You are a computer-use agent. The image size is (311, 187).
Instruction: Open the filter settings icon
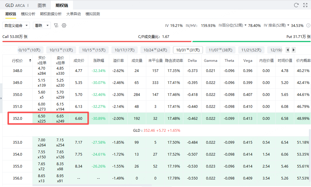click(56, 25)
